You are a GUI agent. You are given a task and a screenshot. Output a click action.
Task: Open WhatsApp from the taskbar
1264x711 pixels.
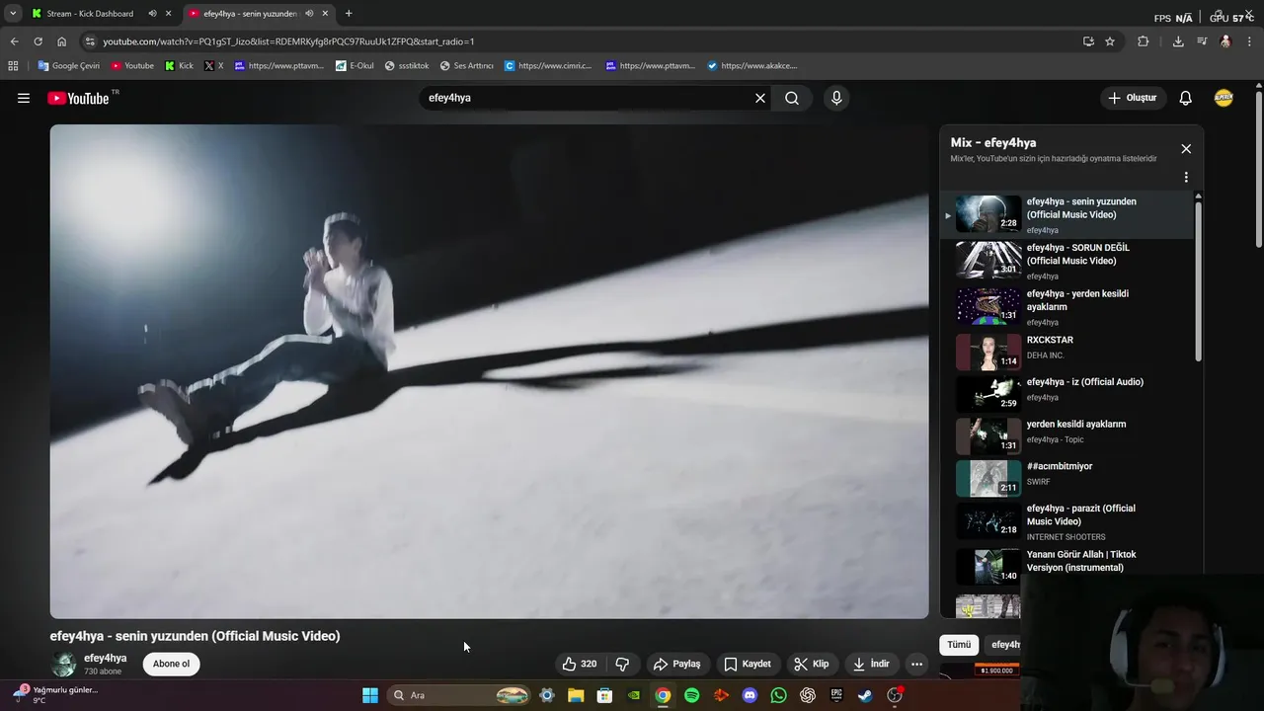point(778,695)
